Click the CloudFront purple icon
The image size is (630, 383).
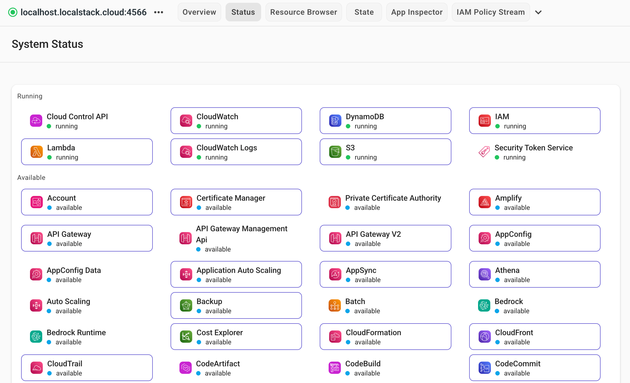485,337
